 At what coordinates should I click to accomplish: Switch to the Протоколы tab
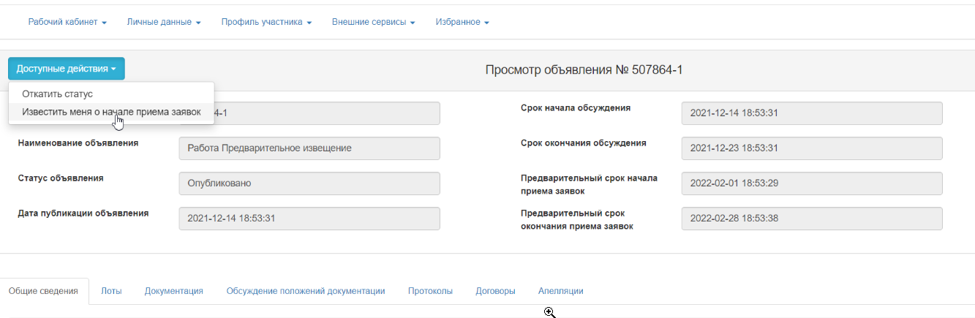pyautogui.click(x=430, y=291)
